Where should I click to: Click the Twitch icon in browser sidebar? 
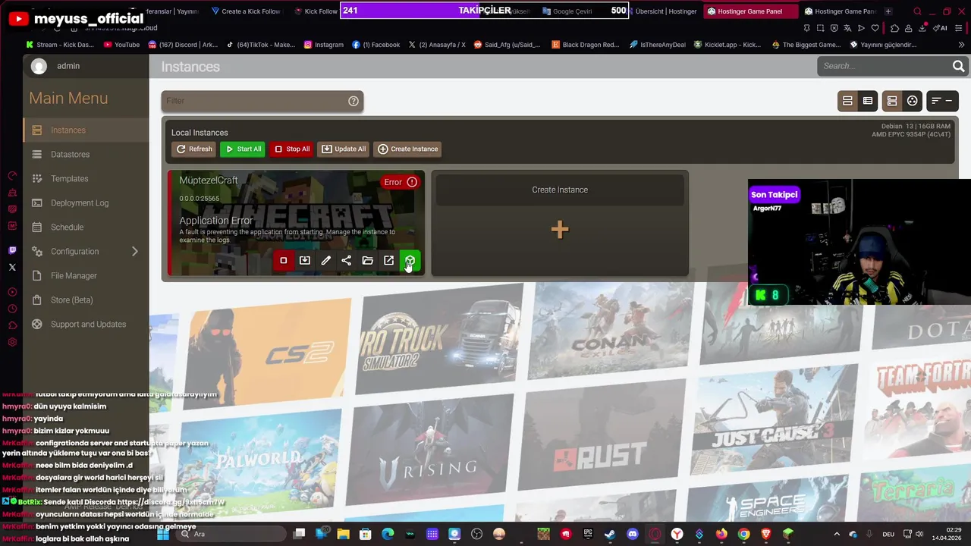click(x=12, y=250)
